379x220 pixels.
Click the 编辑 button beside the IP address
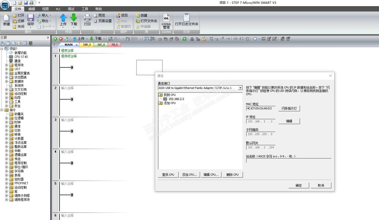click(x=289, y=121)
